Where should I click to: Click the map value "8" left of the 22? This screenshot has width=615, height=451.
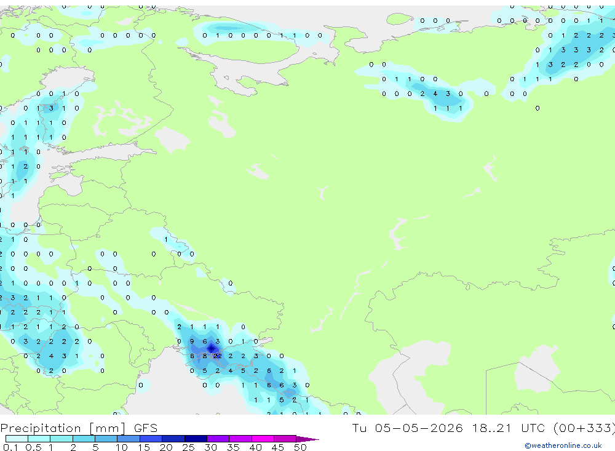204,356
